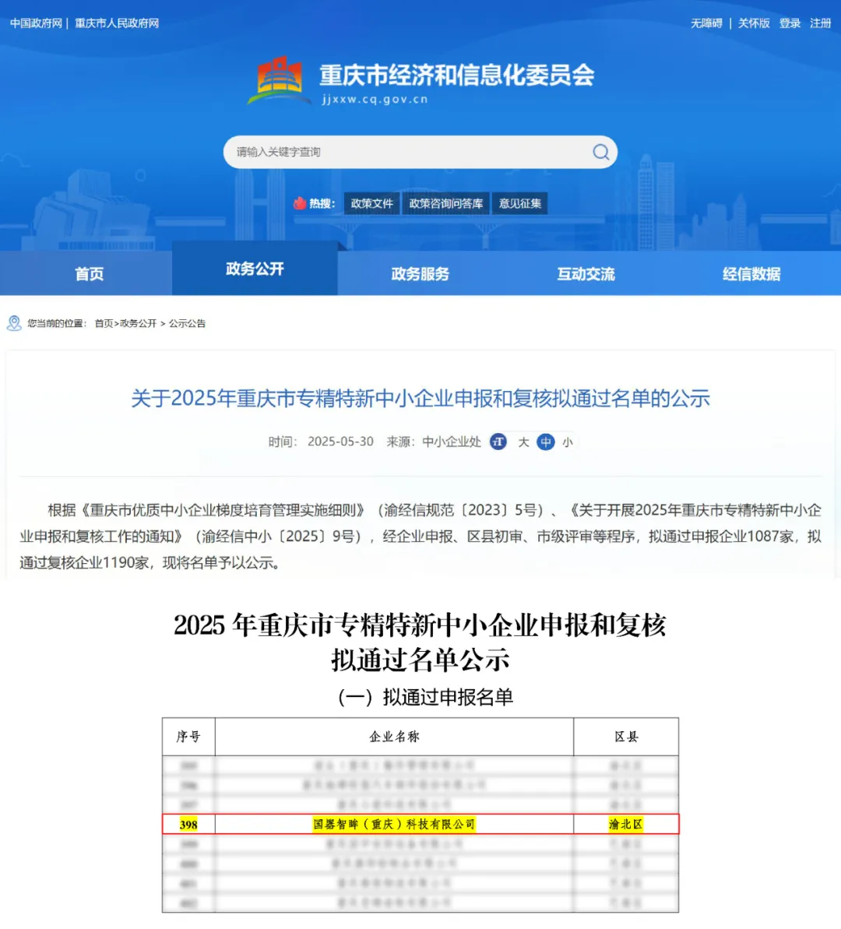841x929 pixels.
Task: Click the fire icon beside 热搜
Action: point(300,203)
